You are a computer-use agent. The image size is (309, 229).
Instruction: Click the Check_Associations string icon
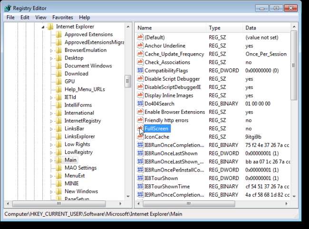[140, 62]
